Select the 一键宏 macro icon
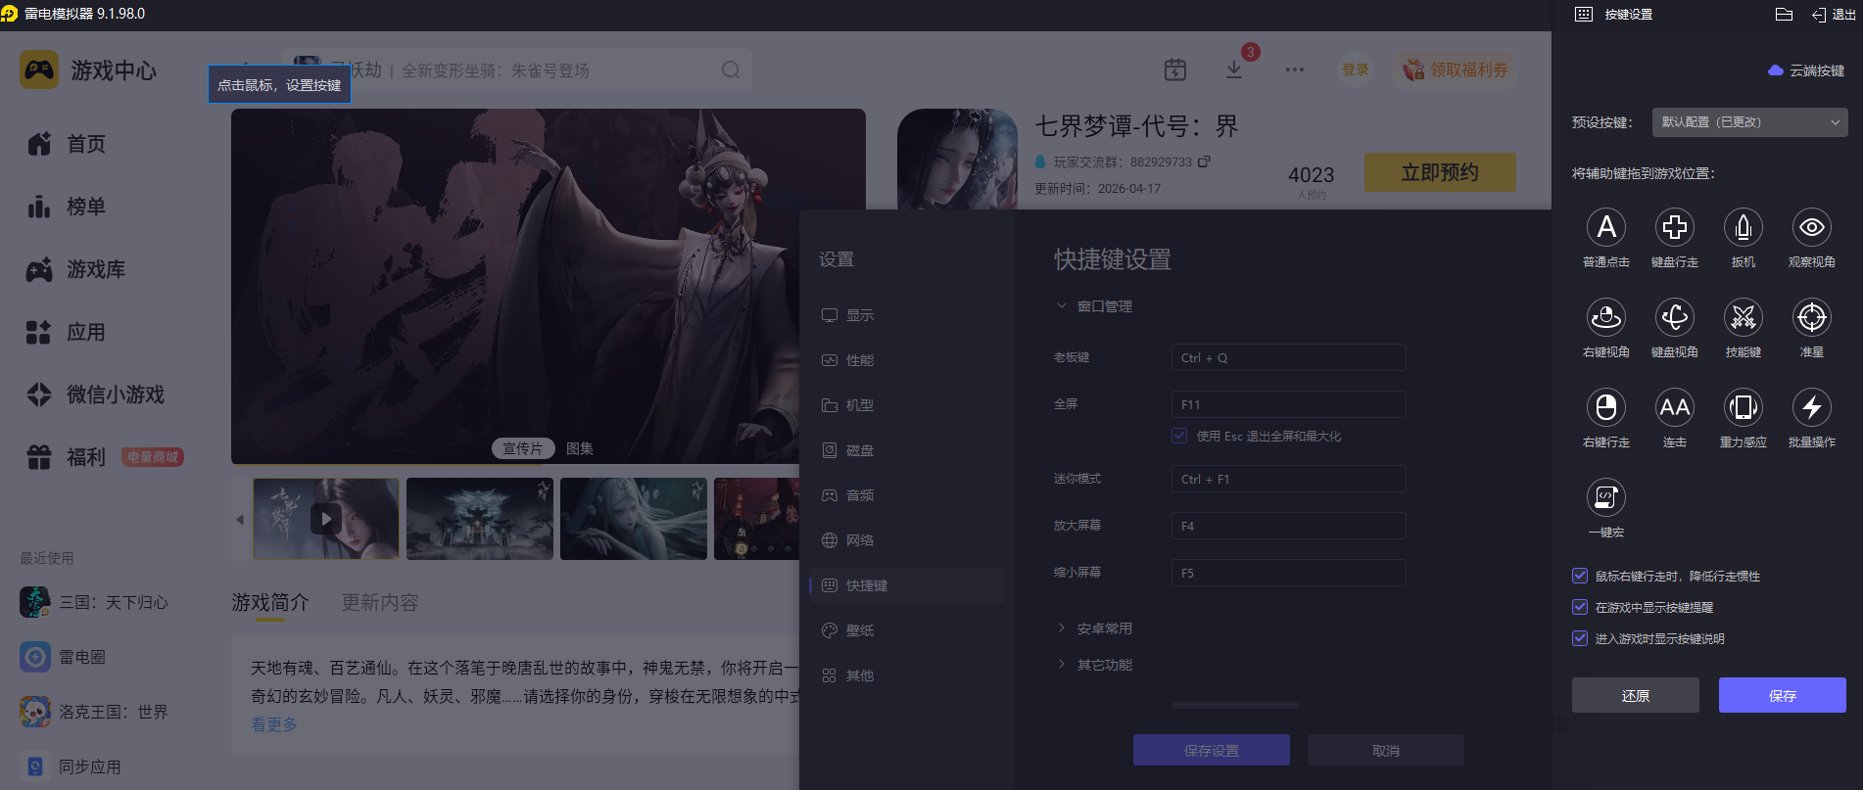 (1606, 497)
